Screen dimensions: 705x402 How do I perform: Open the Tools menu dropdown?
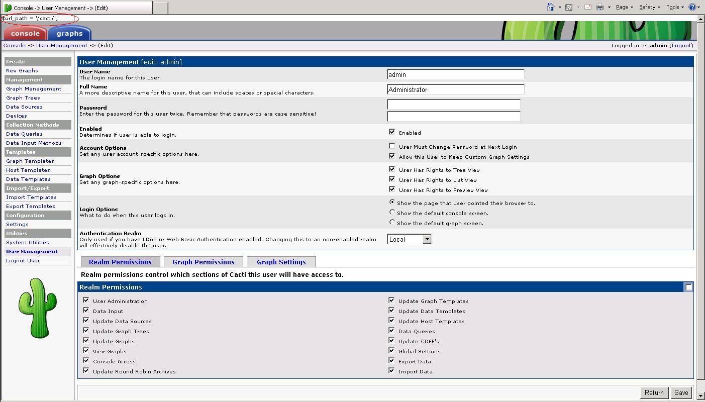coord(675,7)
